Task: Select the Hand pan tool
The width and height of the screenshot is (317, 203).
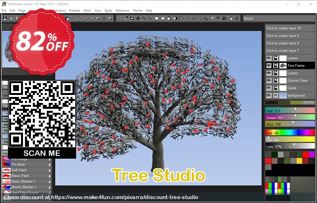Action: tap(231, 18)
